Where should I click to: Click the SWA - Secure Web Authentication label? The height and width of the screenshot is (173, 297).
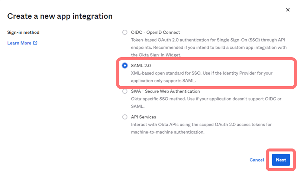coord(165,91)
